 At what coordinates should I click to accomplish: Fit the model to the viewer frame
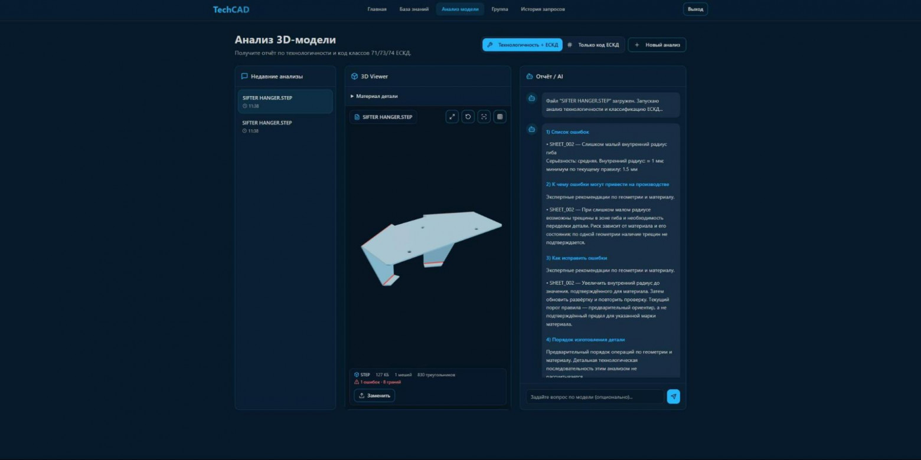click(484, 117)
